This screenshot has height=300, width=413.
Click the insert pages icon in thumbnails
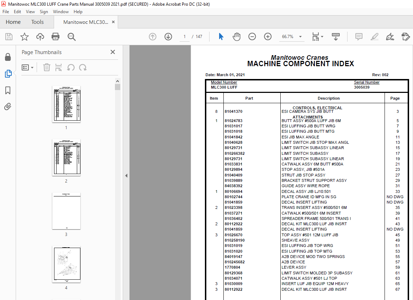[x=58, y=67]
